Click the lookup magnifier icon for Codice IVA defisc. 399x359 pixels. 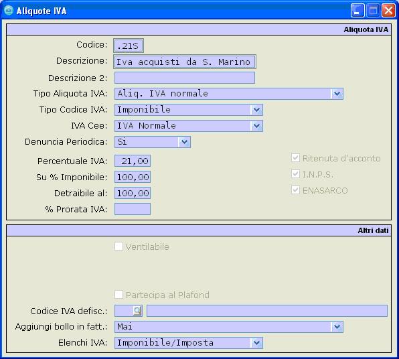pos(137,311)
